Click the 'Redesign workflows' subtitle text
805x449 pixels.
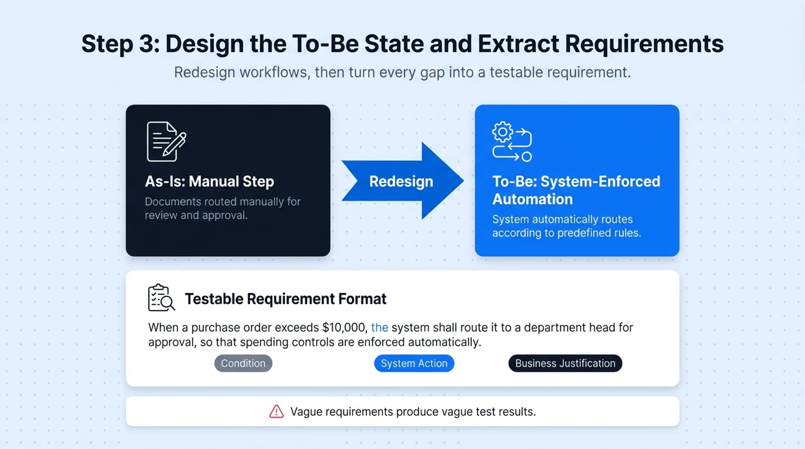pyautogui.click(x=402, y=72)
